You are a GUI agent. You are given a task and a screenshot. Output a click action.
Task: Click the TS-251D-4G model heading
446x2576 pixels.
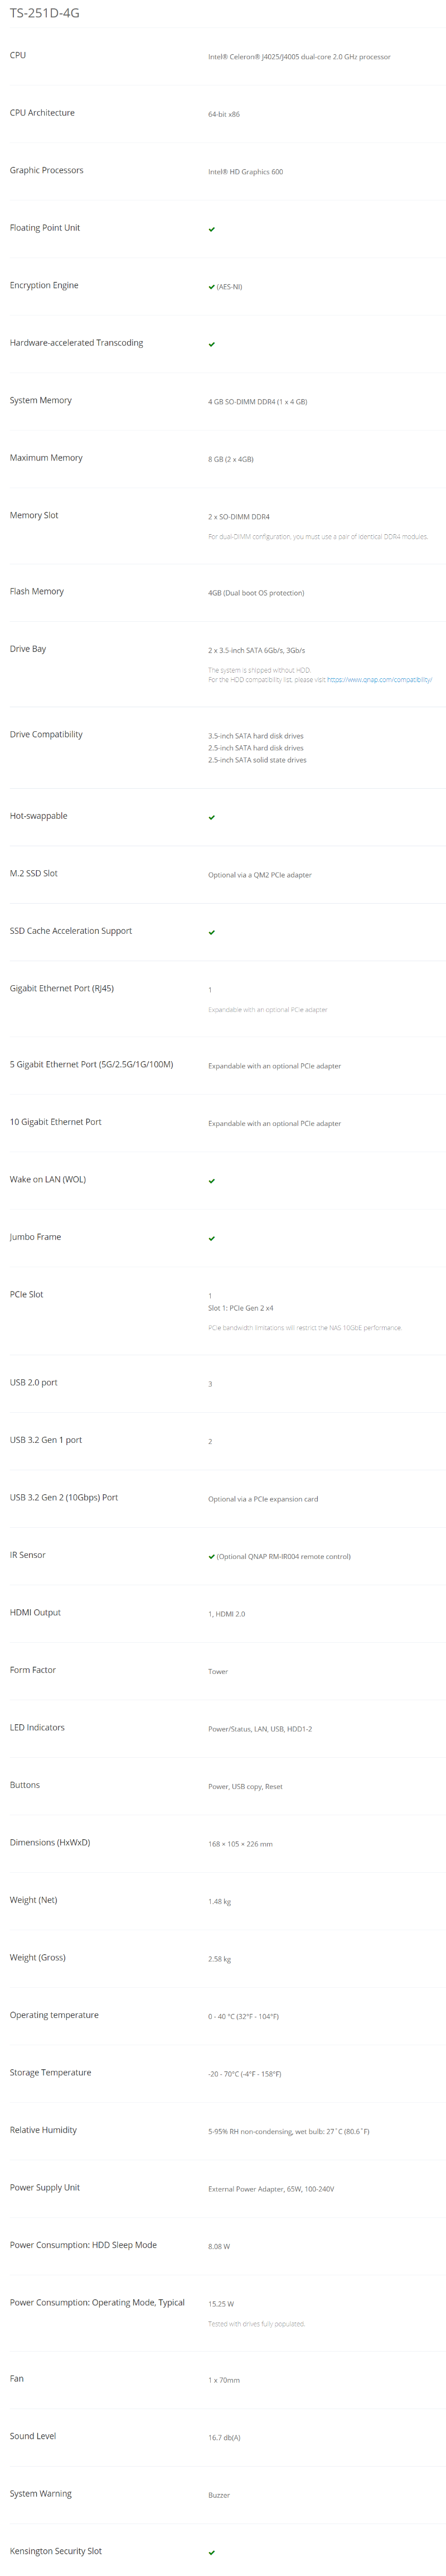click(x=44, y=14)
